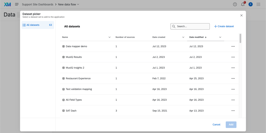
Task: Open the notifications bell icon
Action: click(243, 4)
